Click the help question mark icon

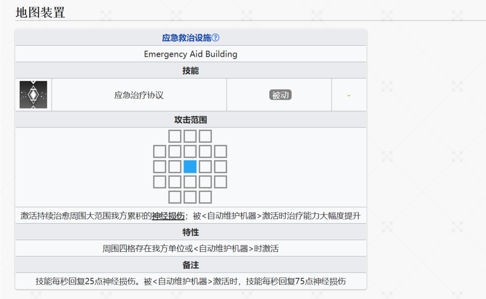215,38
